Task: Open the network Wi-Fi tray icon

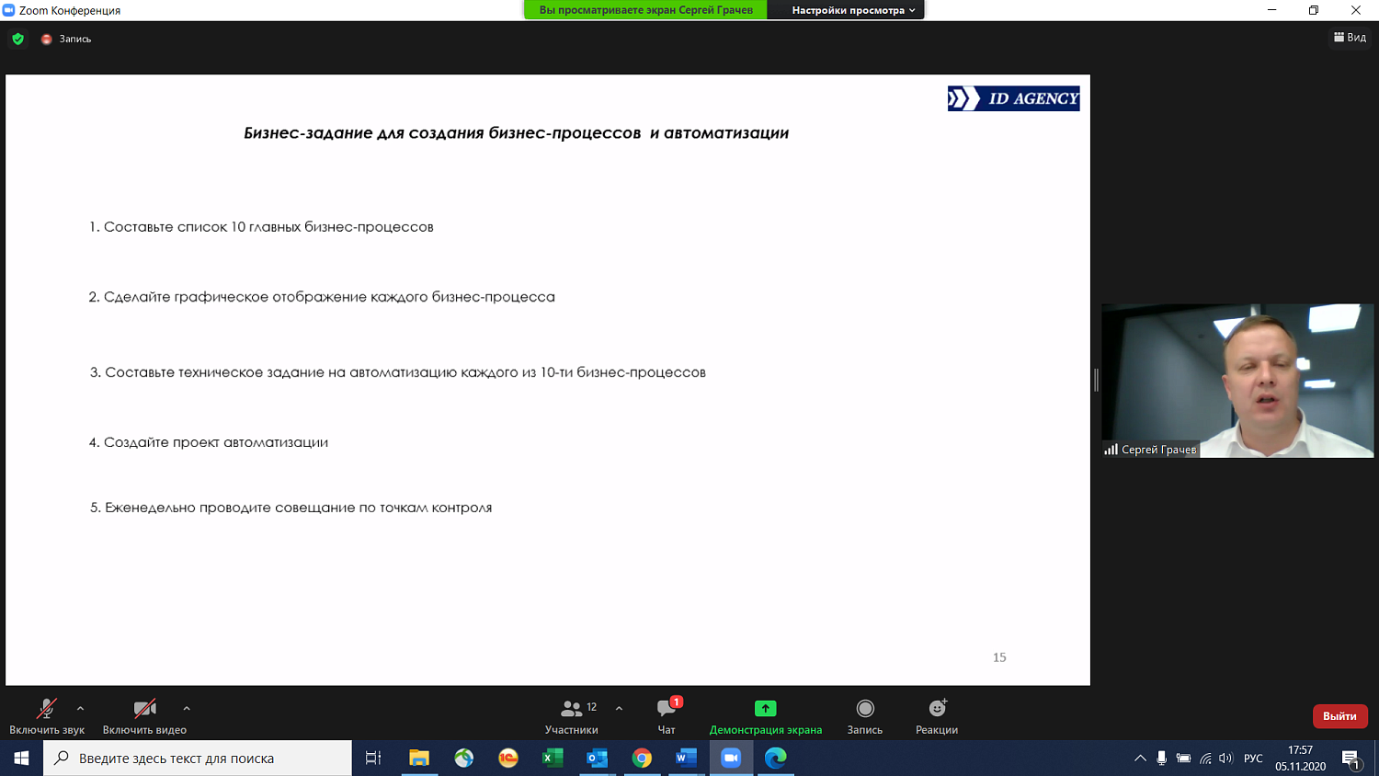Action: (x=1205, y=758)
